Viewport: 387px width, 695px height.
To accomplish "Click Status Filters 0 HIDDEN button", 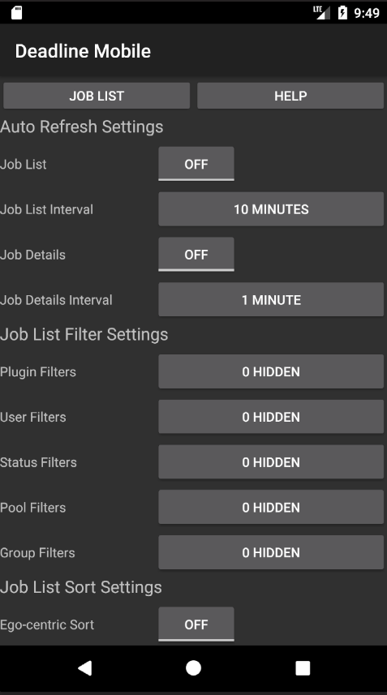I will tap(271, 462).
